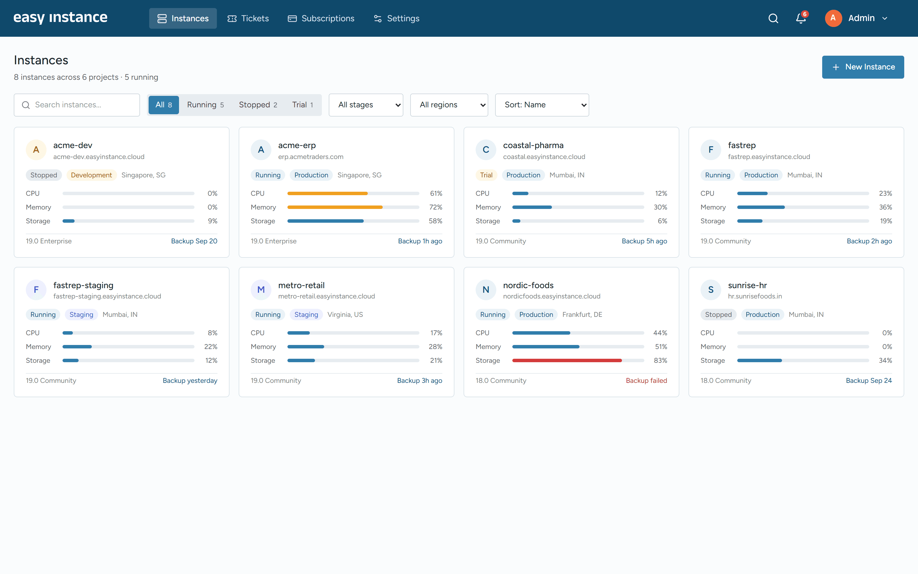Open the Subscriptions nav tab

321,18
